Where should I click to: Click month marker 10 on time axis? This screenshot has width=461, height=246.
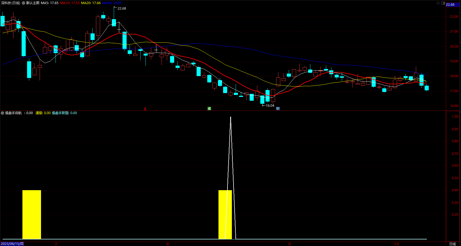pyautogui.click(x=397, y=244)
